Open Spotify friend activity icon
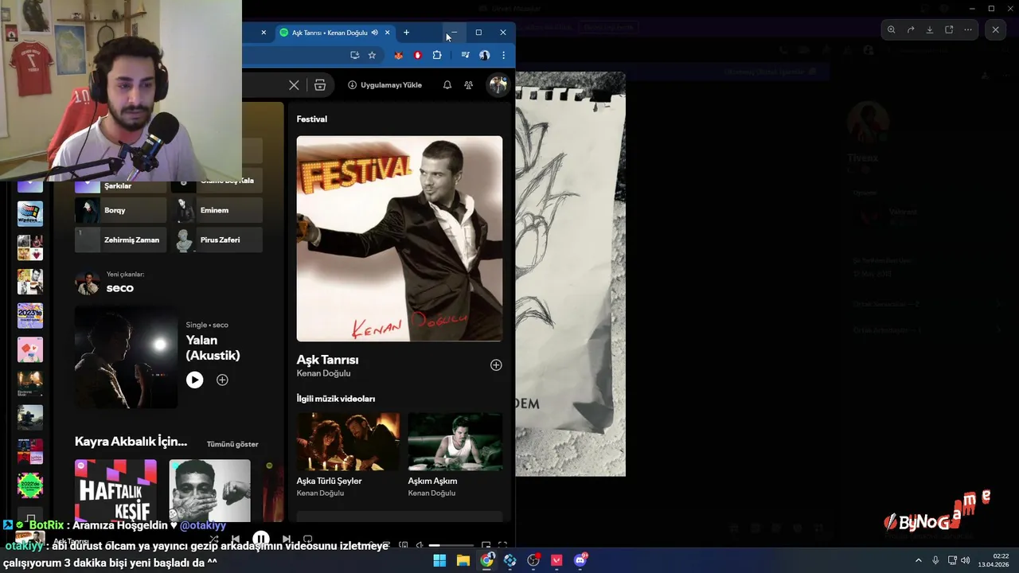 point(469,85)
